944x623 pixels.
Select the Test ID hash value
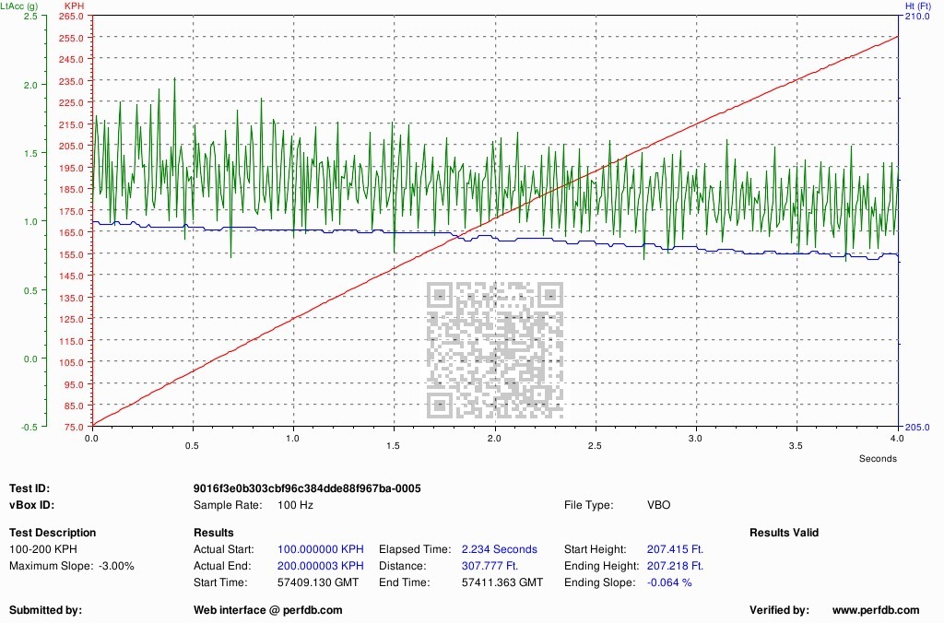click(307, 488)
